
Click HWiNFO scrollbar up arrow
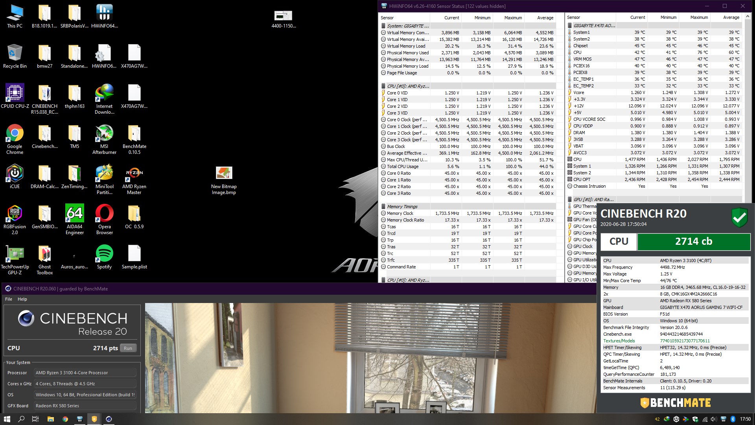(748, 17)
